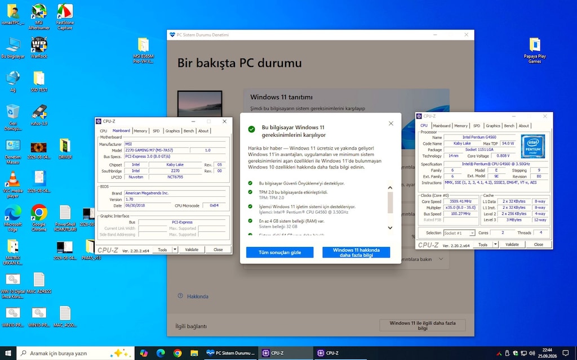Open the Hakkında link
The width and height of the screenshot is (577, 360).
198,296
